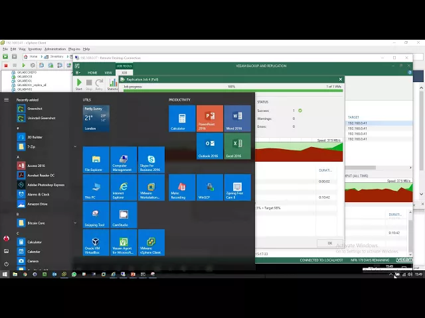The height and width of the screenshot is (318, 425).
Task: Click the horizontal scrollbar under target list
Action: 361,168
